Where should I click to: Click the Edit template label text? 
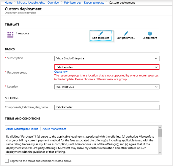tap(101, 38)
